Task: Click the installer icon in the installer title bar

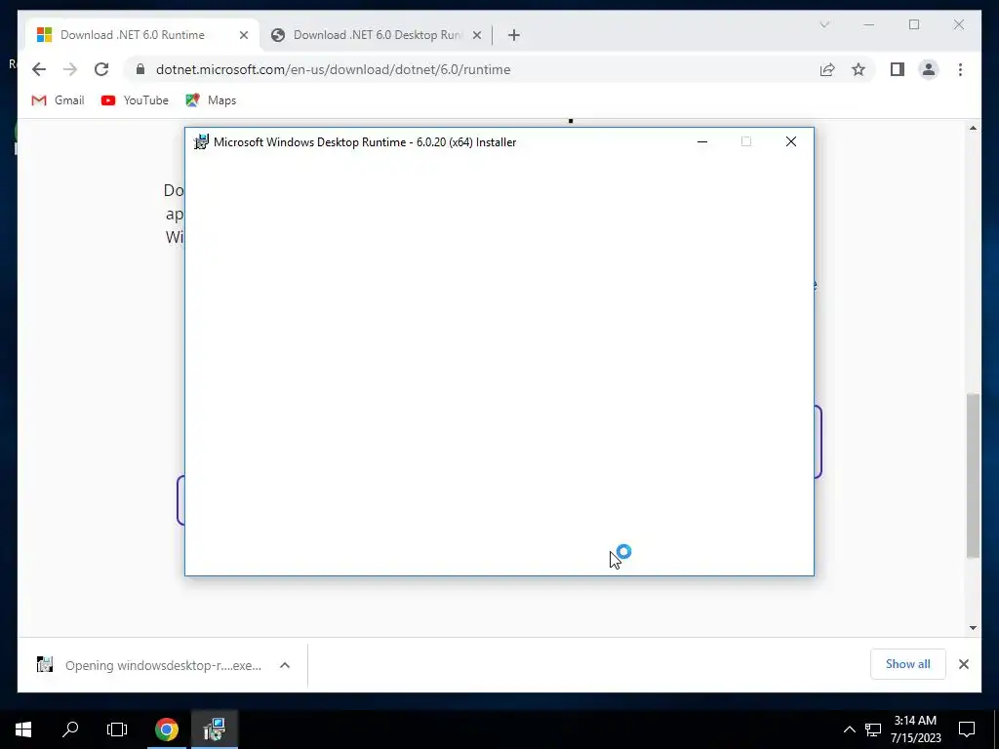Action: [x=201, y=142]
